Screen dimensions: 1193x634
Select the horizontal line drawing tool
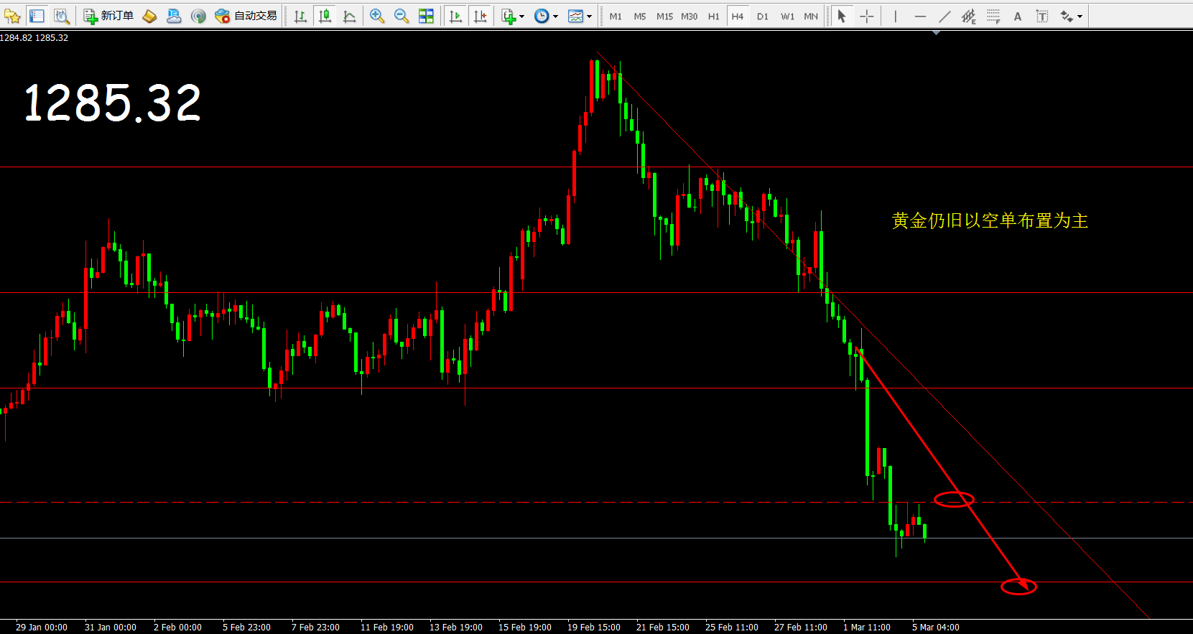click(x=920, y=16)
